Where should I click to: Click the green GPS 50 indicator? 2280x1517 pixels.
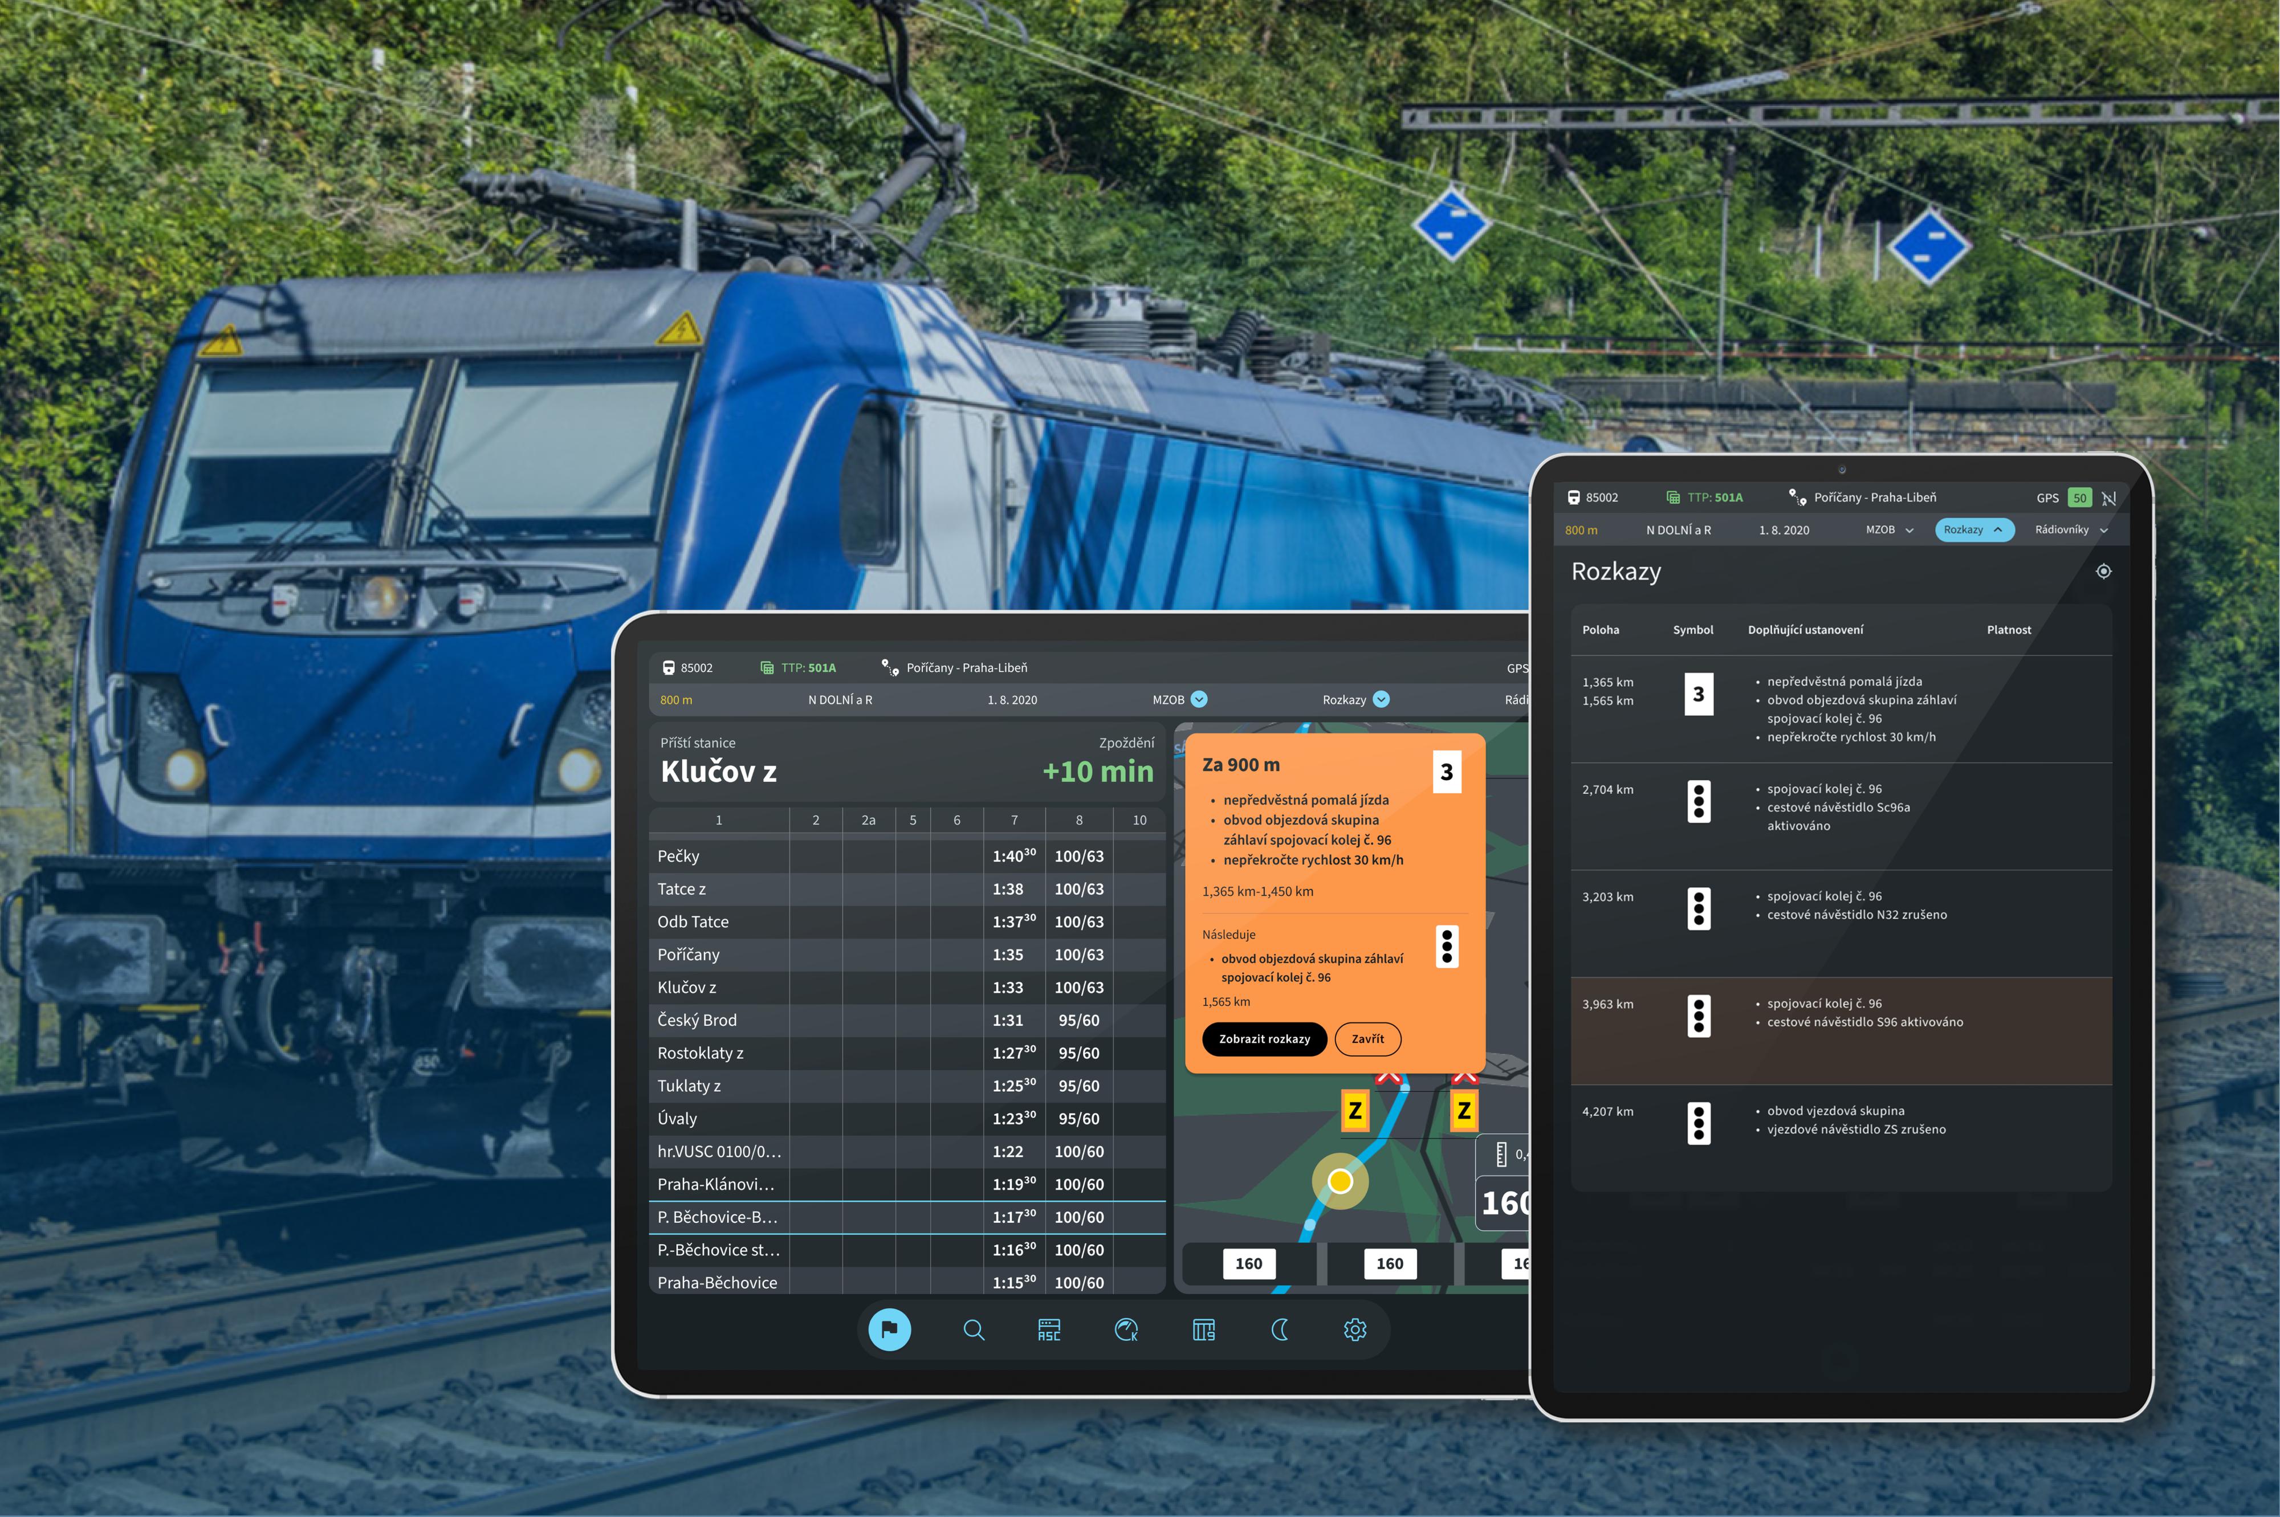point(2079,498)
